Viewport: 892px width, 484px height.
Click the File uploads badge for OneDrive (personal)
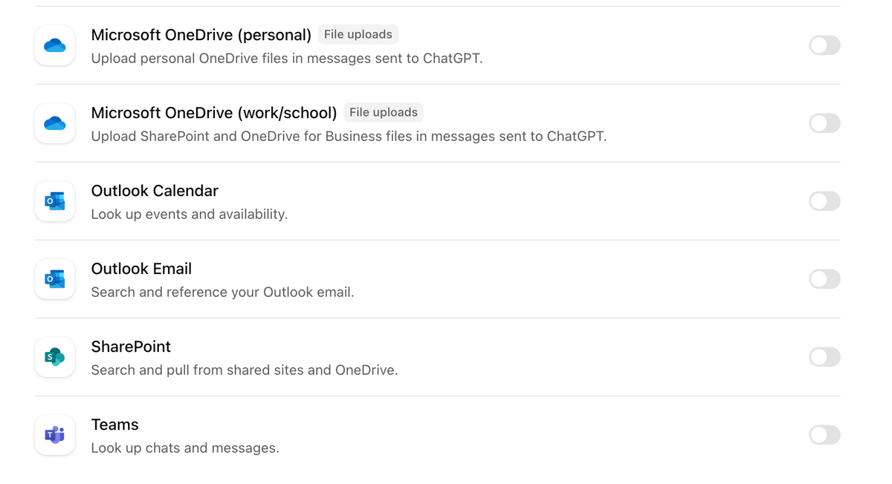pos(358,35)
